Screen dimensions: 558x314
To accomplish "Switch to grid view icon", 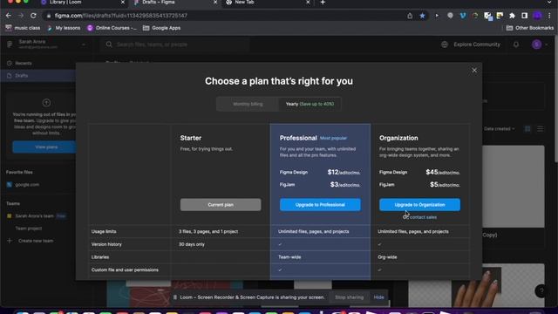I will pos(527,129).
